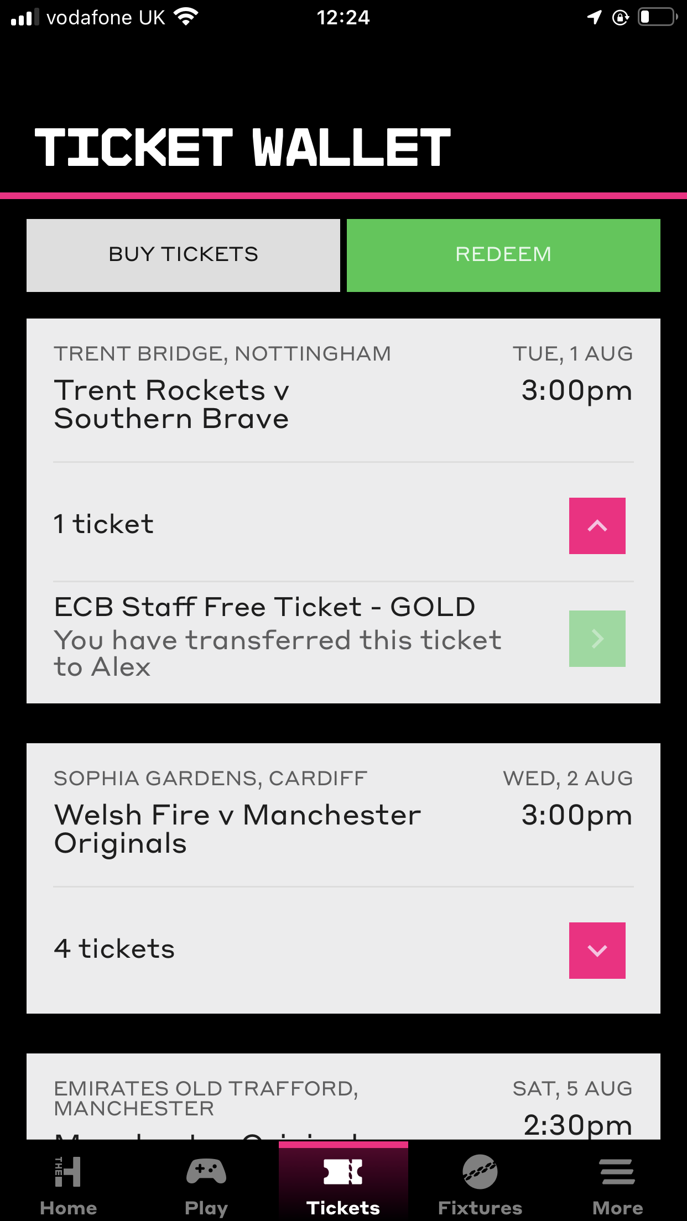
Task: Tap the location arrow status icon
Action: (x=595, y=17)
